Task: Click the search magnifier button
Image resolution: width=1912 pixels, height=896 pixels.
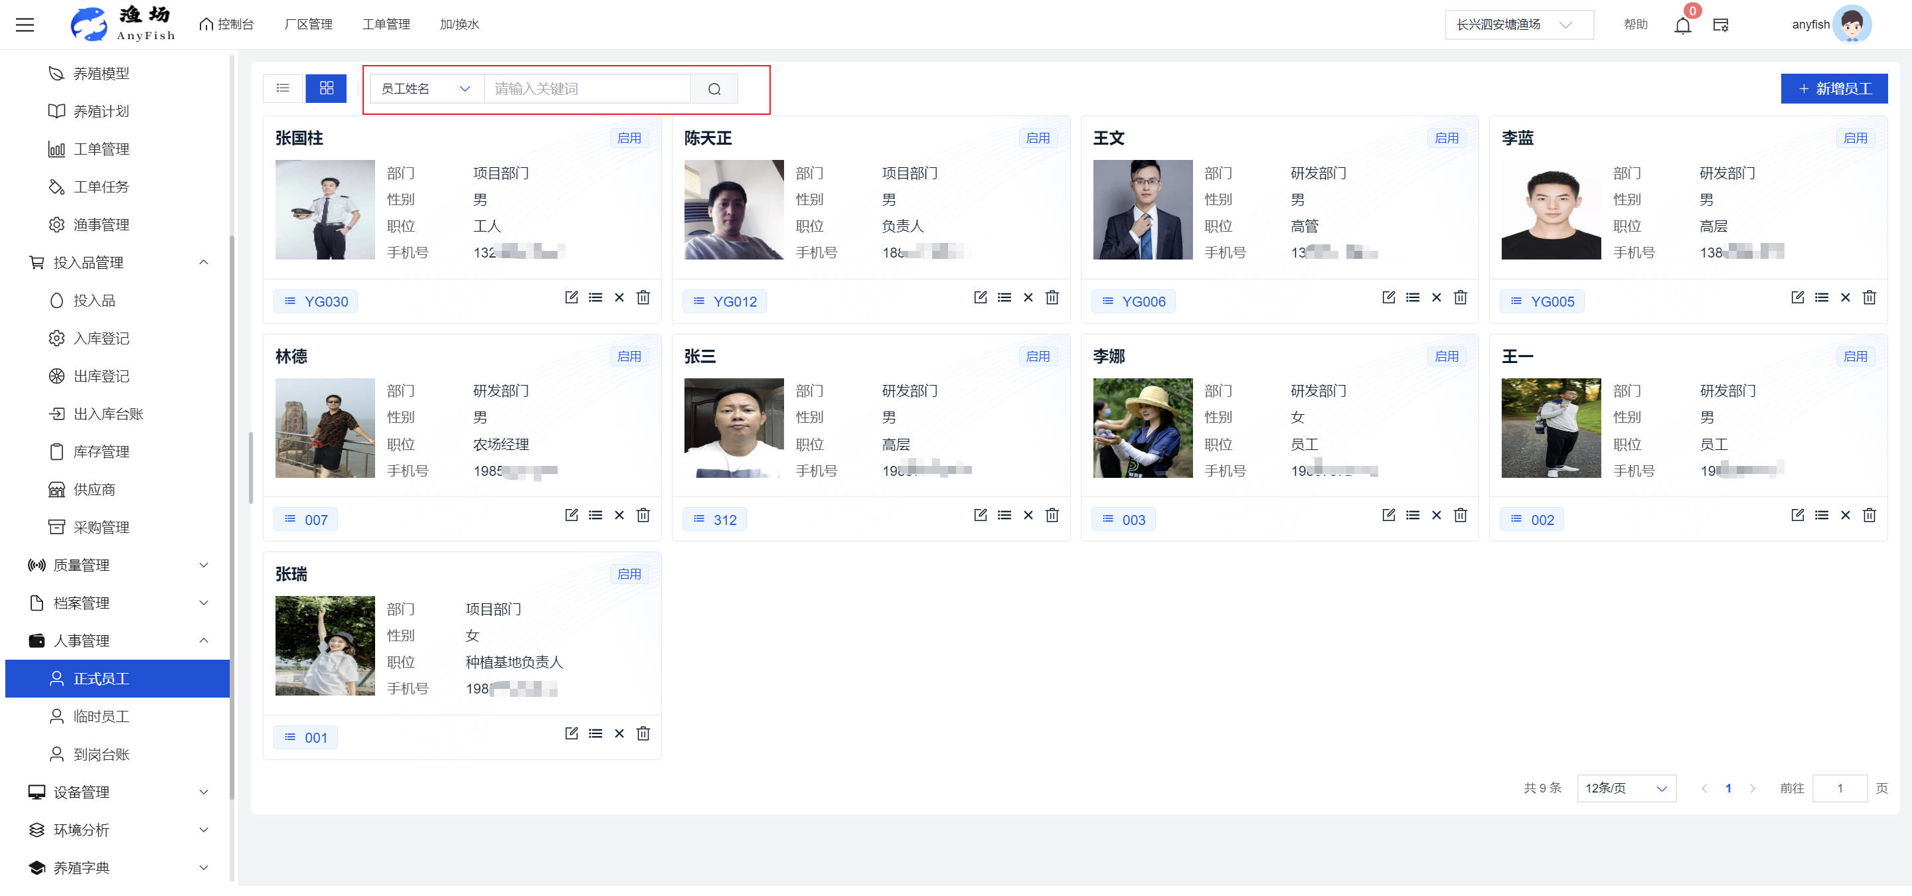Action: pyautogui.click(x=714, y=89)
